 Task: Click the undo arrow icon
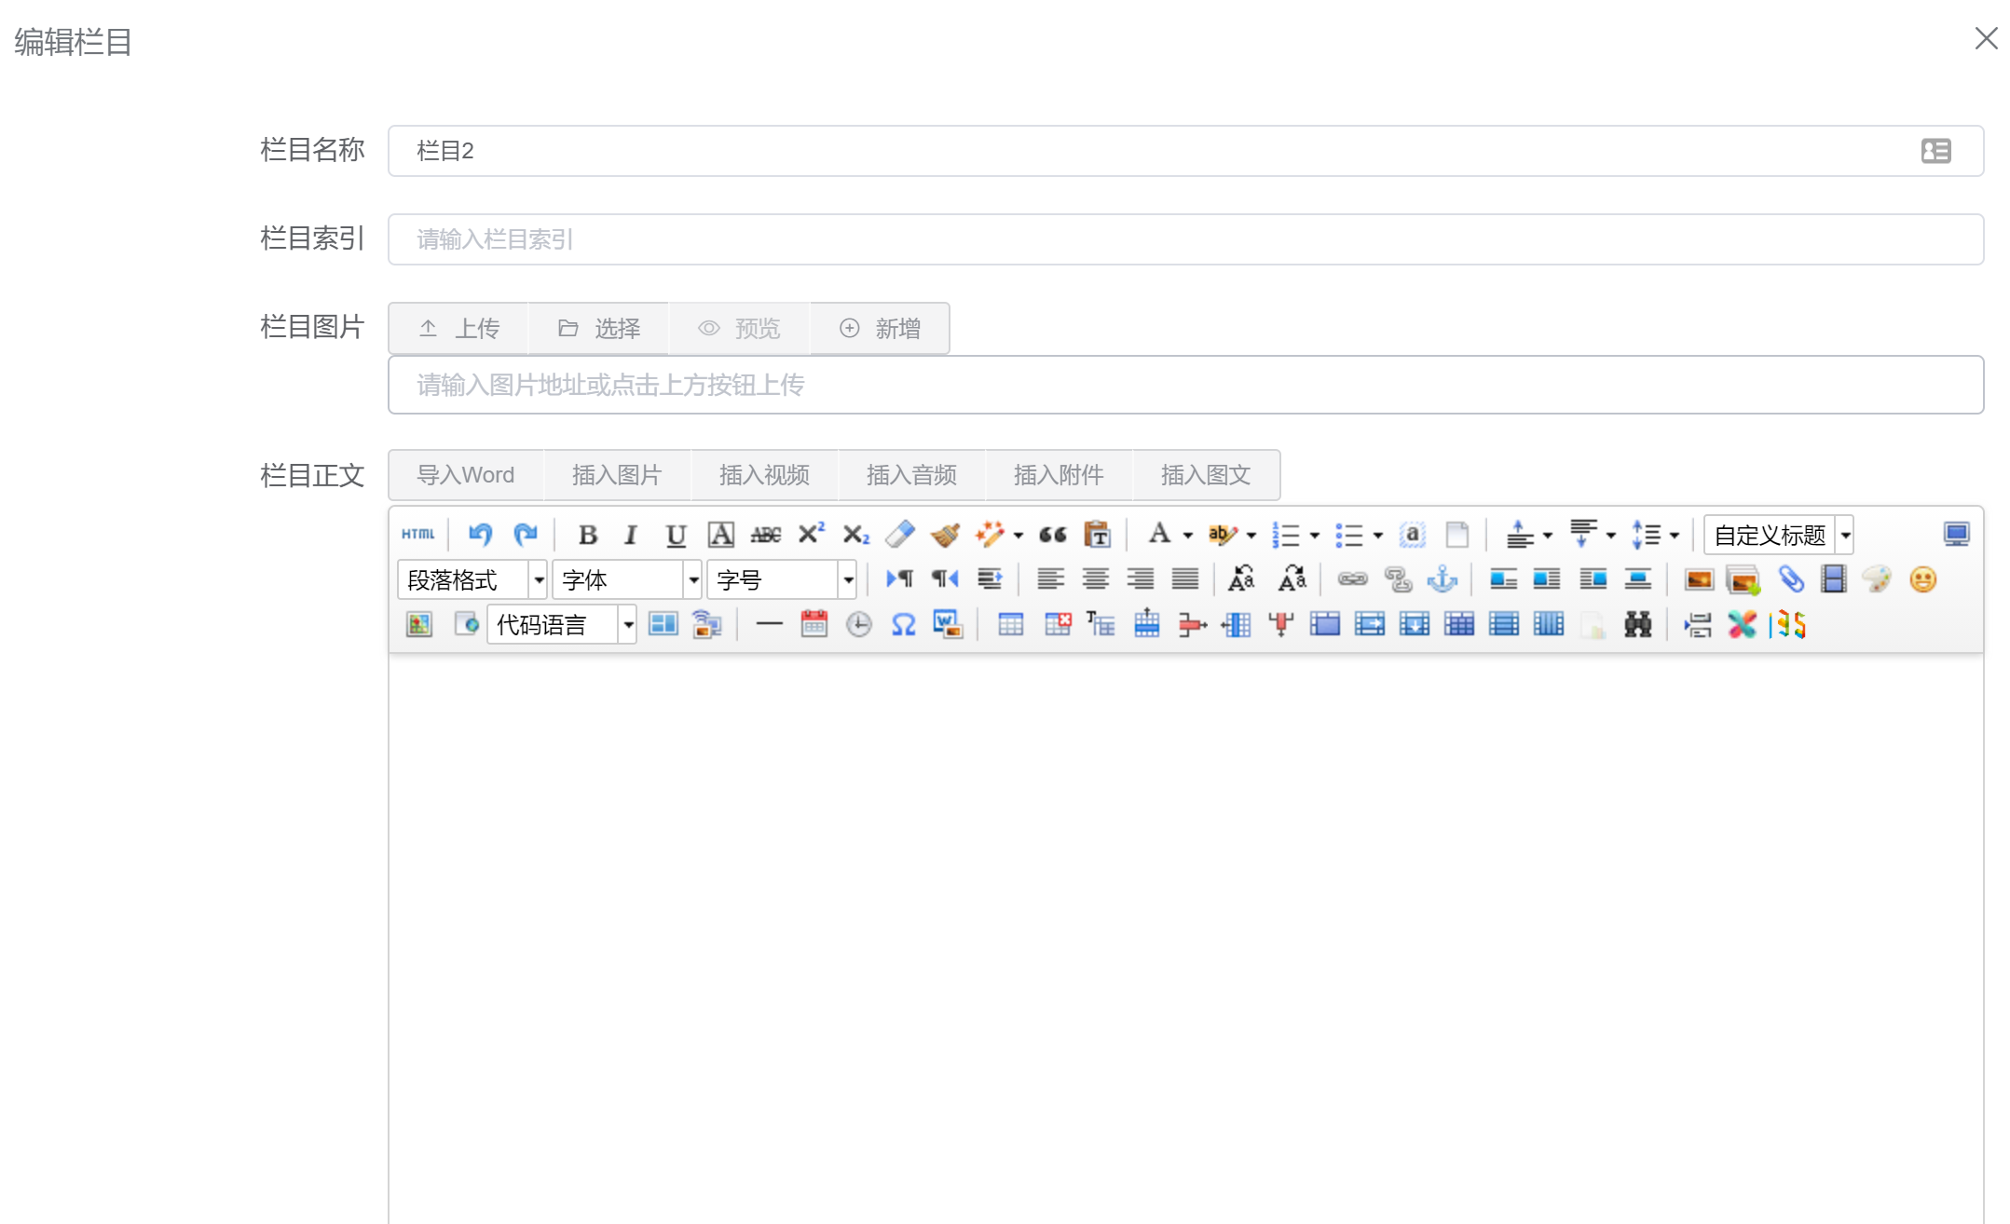480,534
